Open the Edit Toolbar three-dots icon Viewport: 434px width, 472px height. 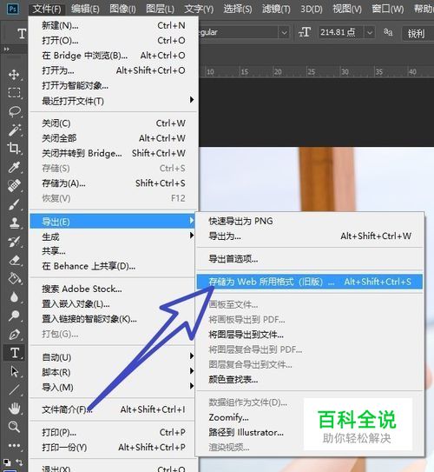coord(14,445)
